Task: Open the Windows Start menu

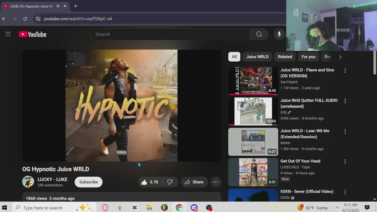Action: (4, 208)
